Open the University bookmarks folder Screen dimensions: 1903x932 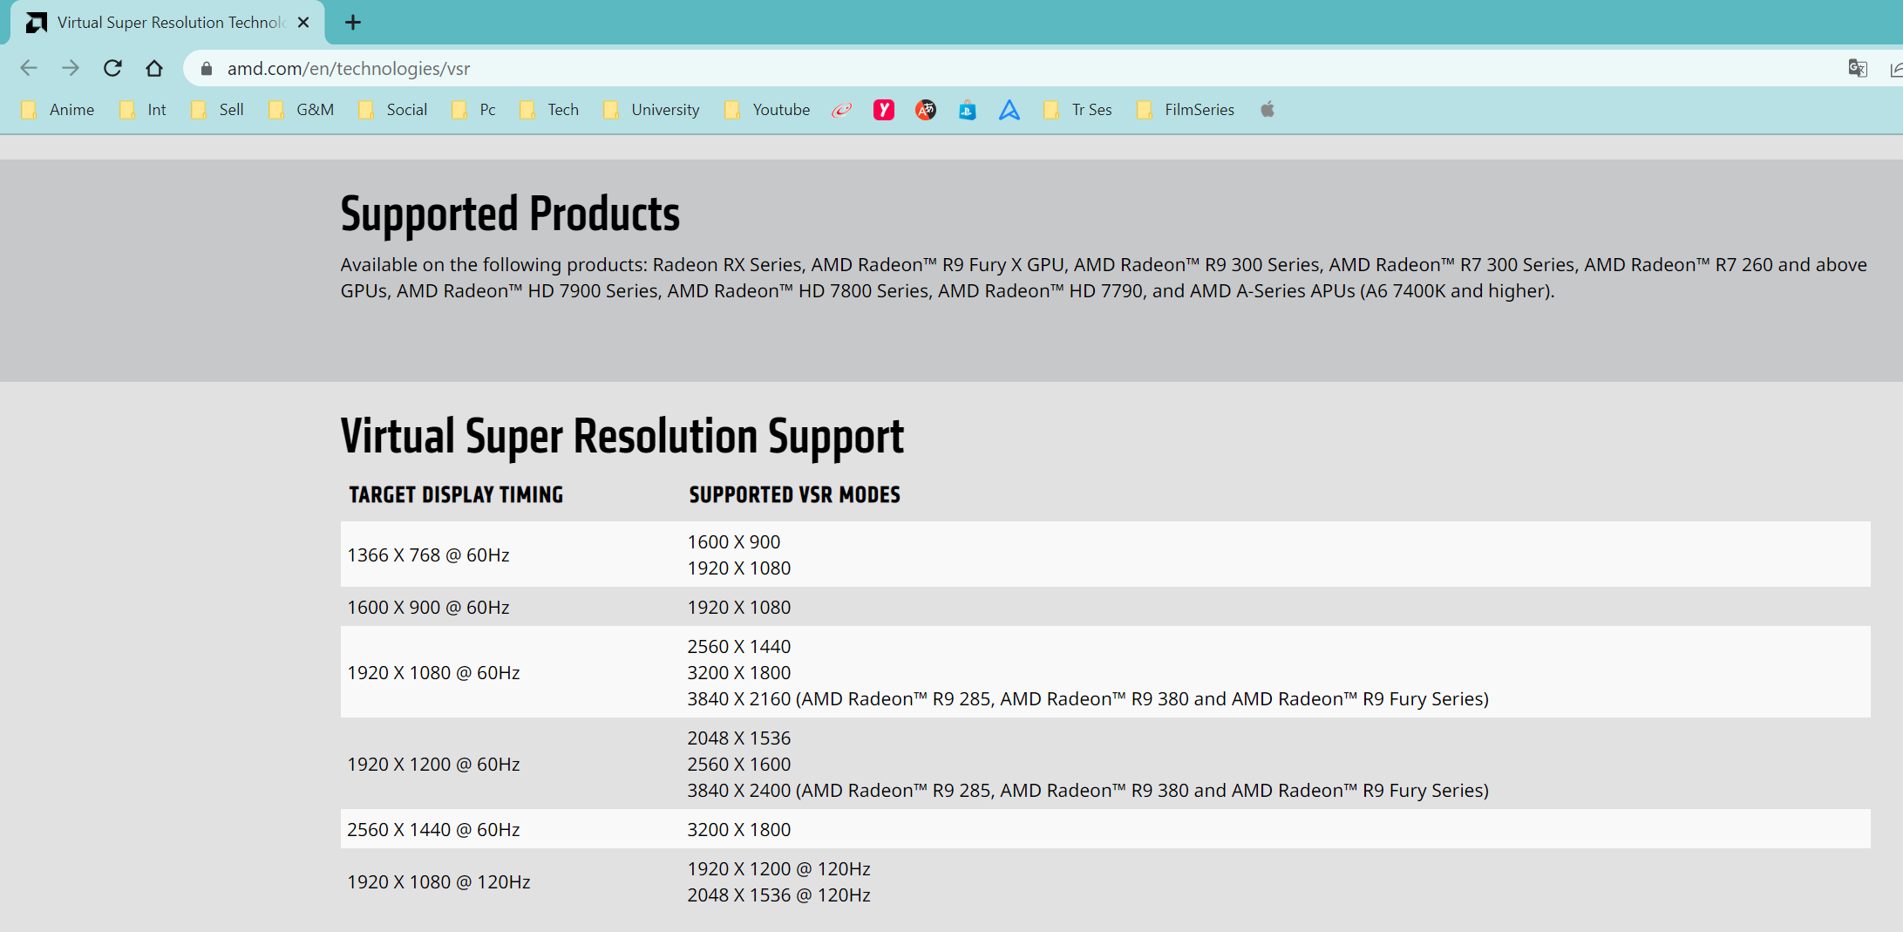click(651, 110)
